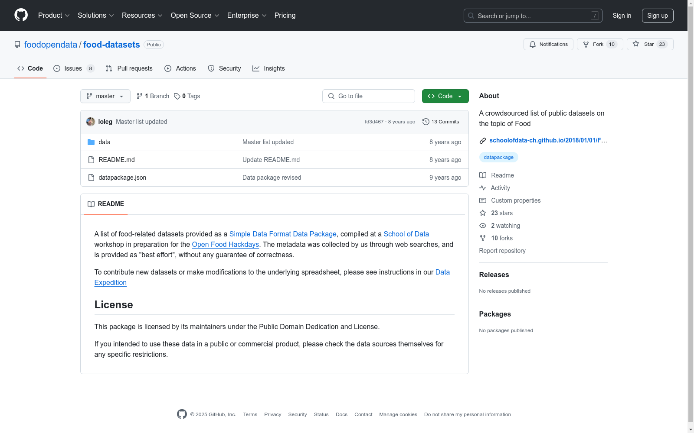Viewport: 694px width, 433px height.
Task: Open the Actions tab
Action: 180,68
